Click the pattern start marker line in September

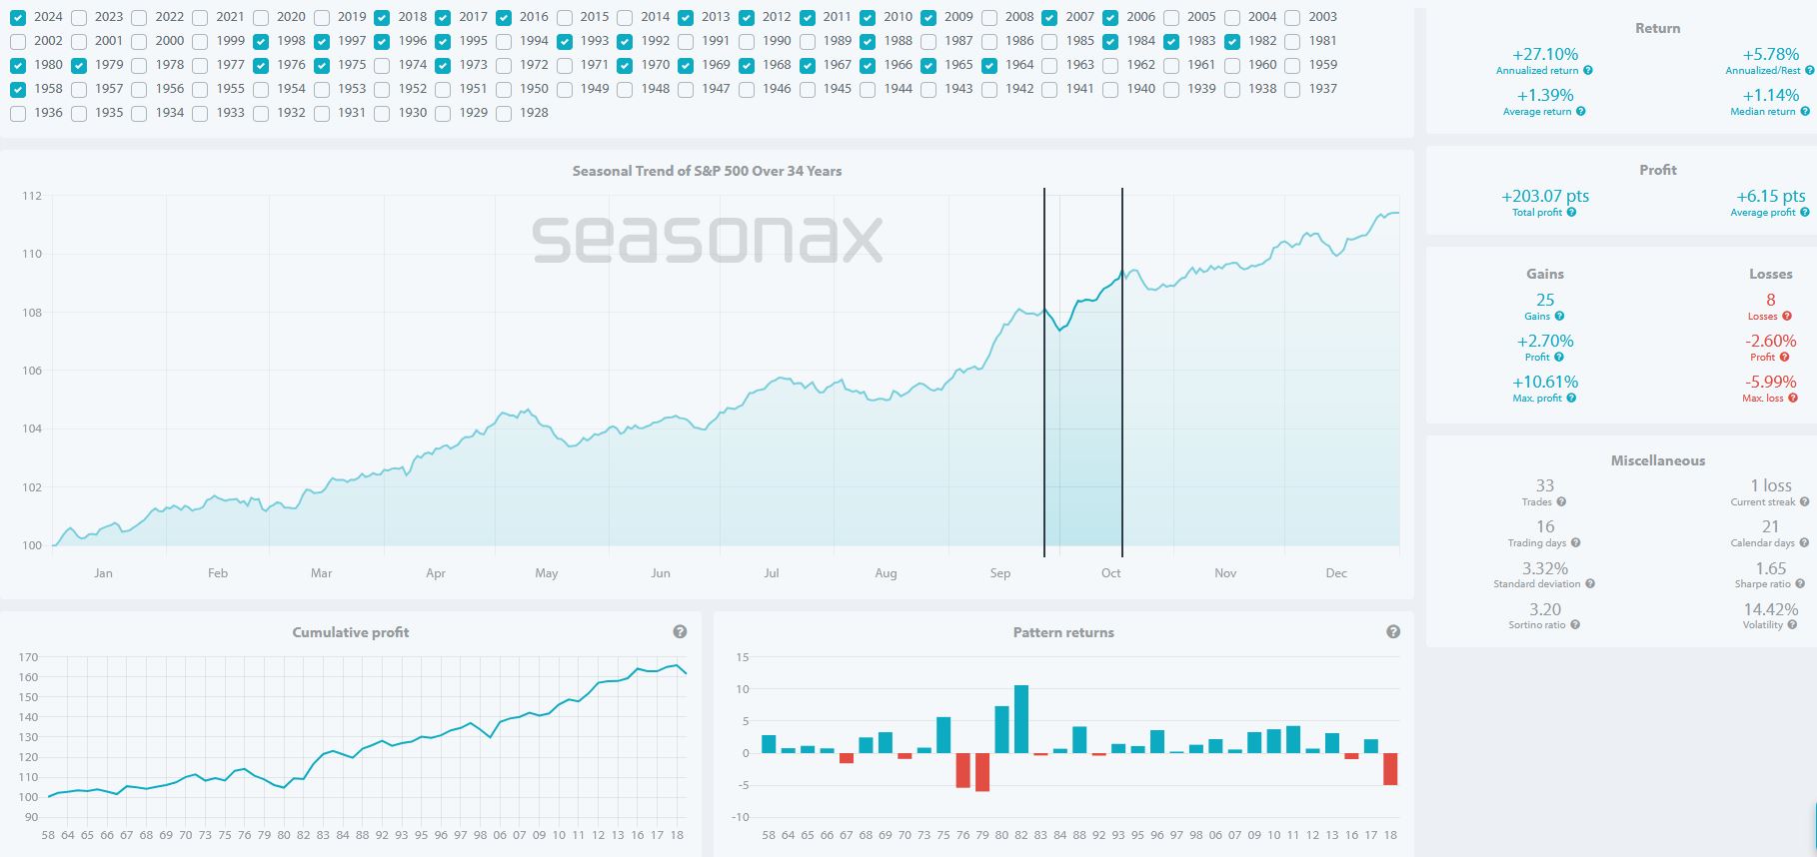point(1044,372)
